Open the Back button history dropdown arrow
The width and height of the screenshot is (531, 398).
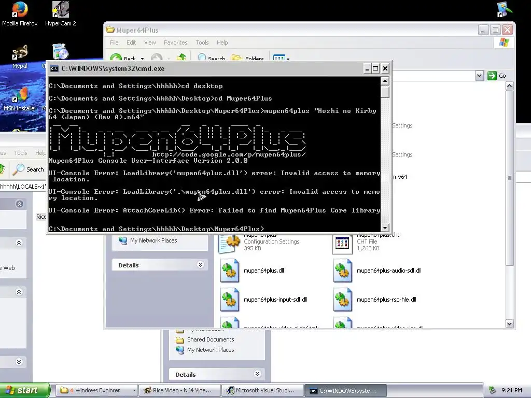(142, 59)
